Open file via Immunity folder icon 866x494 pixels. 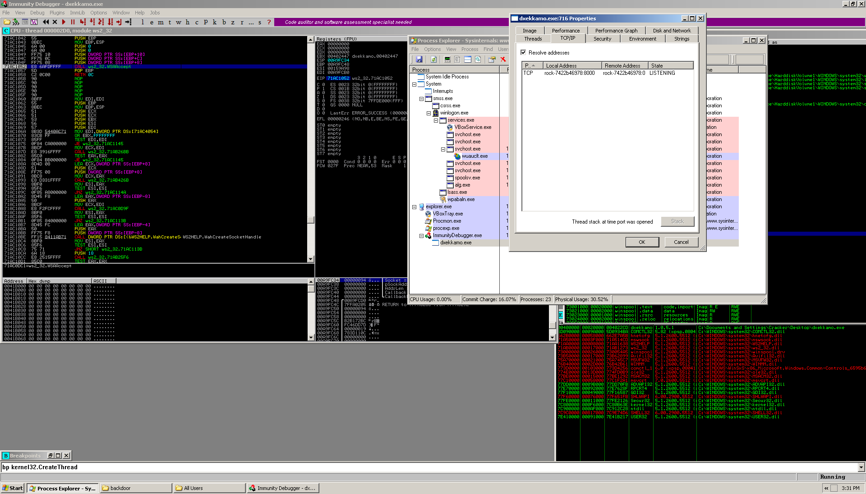tap(7, 22)
